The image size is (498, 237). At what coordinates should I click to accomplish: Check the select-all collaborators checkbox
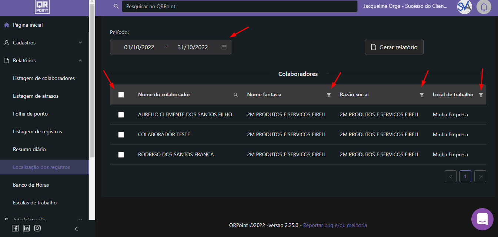pyautogui.click(x=121, y=95)
